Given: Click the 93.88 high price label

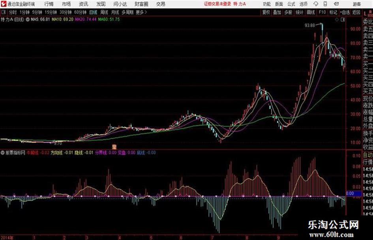Looking at the screenshot, I should click(x=309, y=25).
